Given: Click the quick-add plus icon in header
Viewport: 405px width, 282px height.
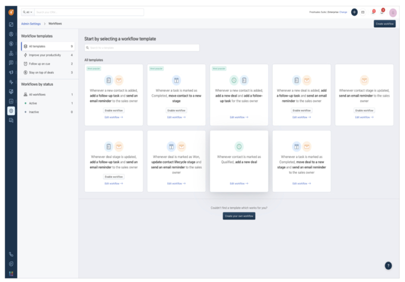Looking at the screenshot, I should tap(354, 12).
